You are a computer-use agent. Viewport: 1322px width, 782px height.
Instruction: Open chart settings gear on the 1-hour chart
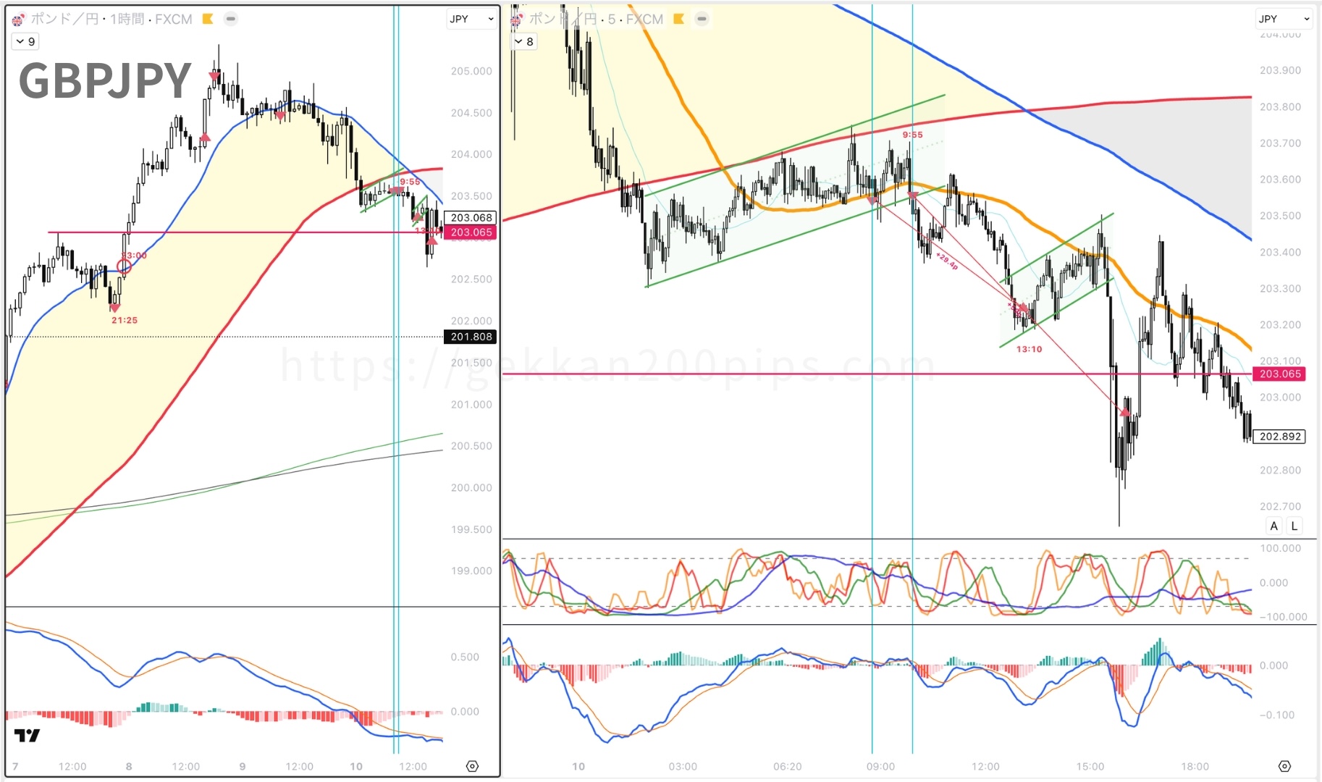click(x=472, y=766)
